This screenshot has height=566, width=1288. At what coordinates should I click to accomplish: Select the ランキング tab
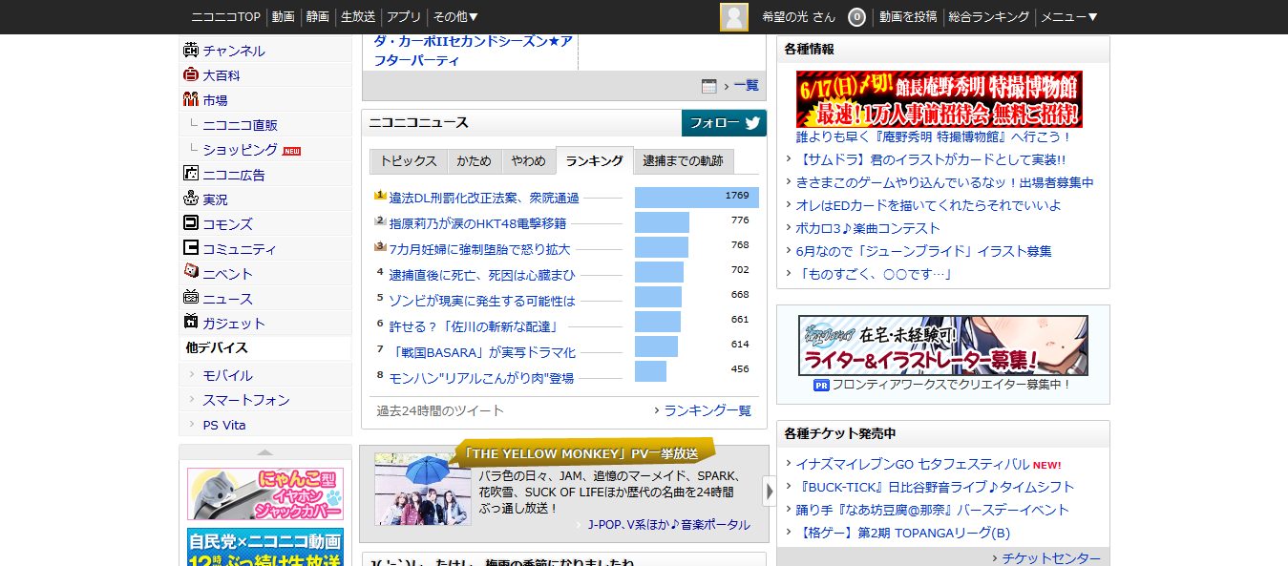[595, 161]
